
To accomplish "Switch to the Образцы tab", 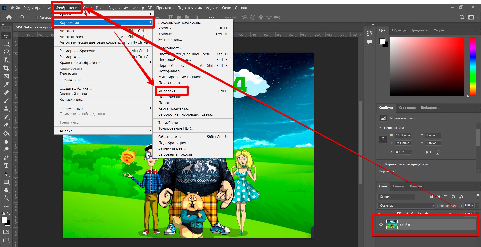I will (x=399, y=30).
